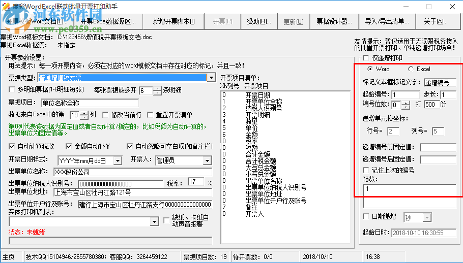This screenshot has width=463, height=263.
Task: Click 起始编号 input field
Action: coord(406,94)
